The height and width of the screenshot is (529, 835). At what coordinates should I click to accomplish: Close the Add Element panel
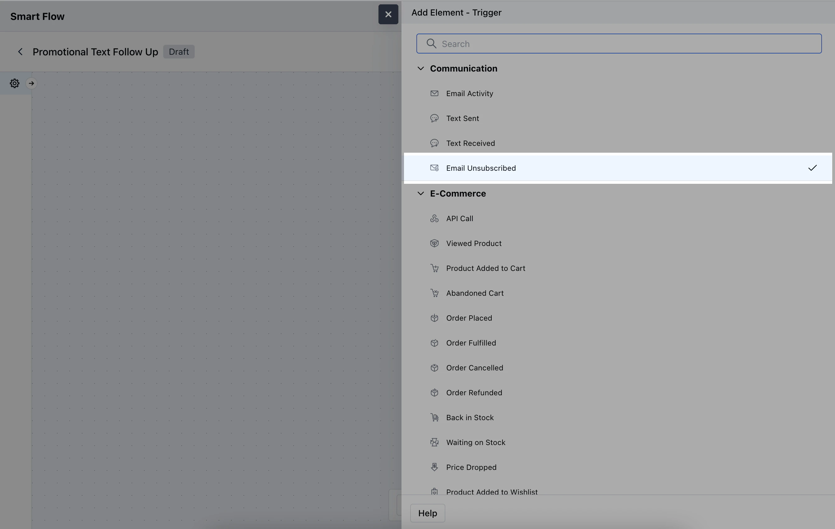[388, 14]
